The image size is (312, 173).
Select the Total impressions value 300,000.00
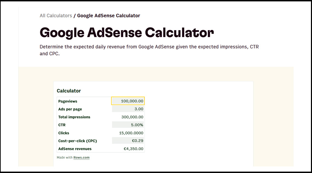point(128,117)
